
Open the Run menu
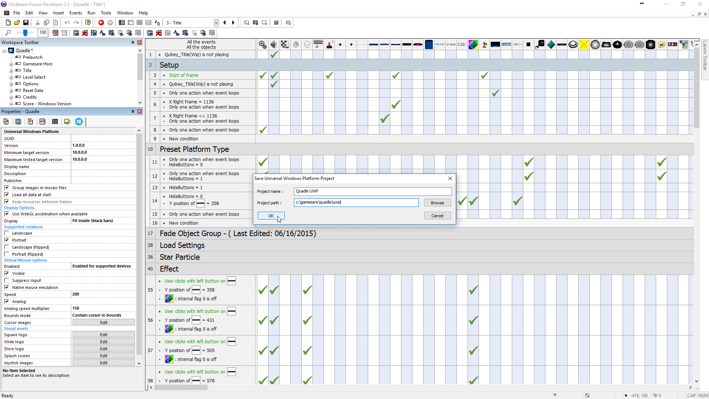[91, 13]
